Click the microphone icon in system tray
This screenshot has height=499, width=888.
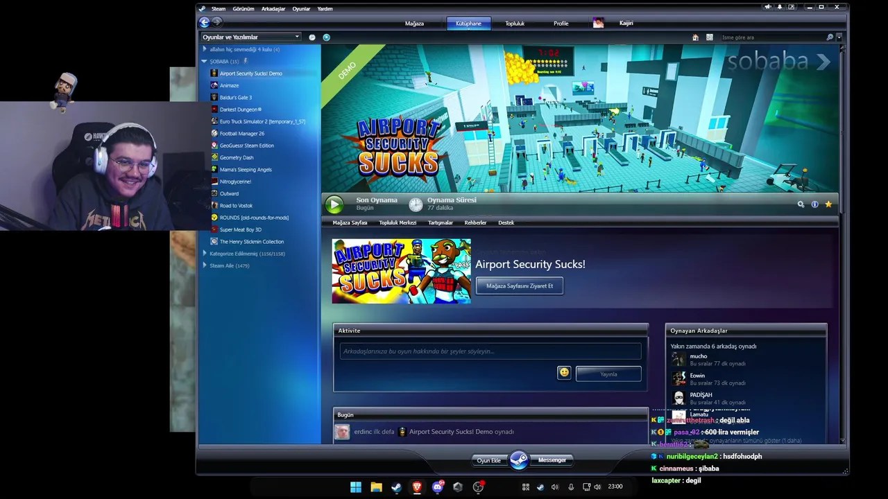(x=571, y=487)
